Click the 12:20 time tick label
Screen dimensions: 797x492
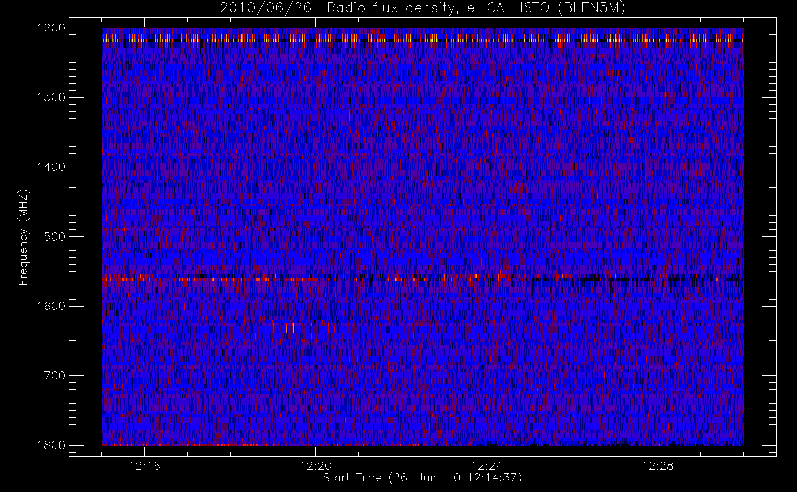[316, 465]
